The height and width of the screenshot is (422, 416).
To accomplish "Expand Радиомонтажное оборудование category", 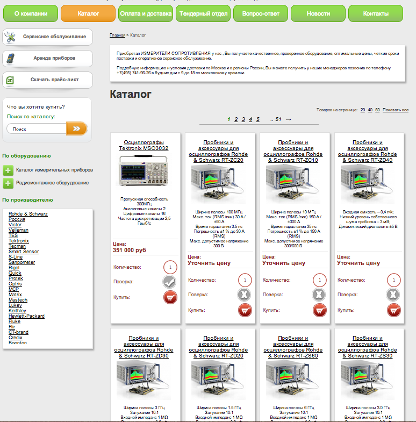I will point(8,183).
